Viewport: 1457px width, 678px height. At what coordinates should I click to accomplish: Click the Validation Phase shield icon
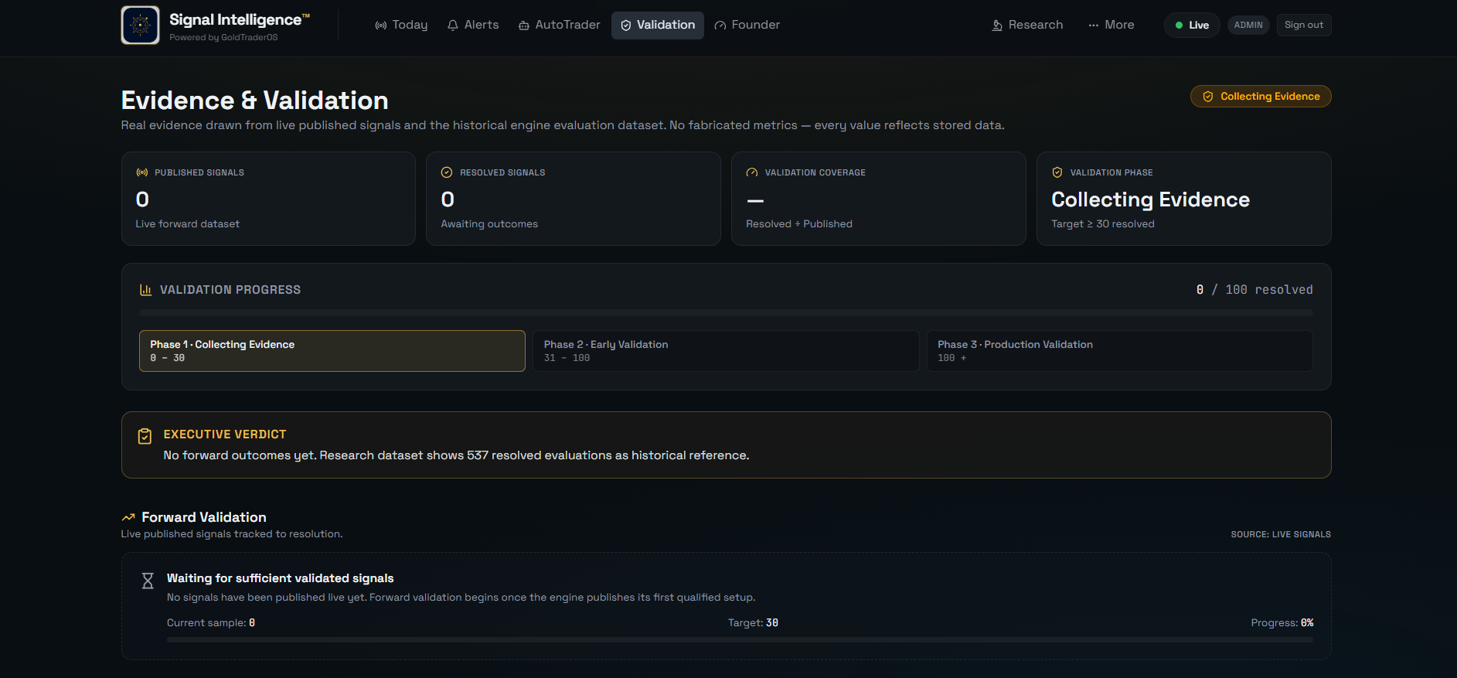click(1057, 172)
